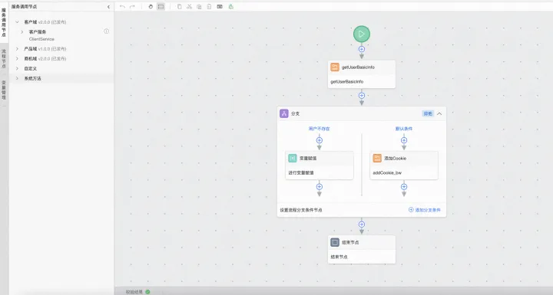553x295 pixels.
Task: Click the scissors cut icon
Action: click(x=190, y=7)
